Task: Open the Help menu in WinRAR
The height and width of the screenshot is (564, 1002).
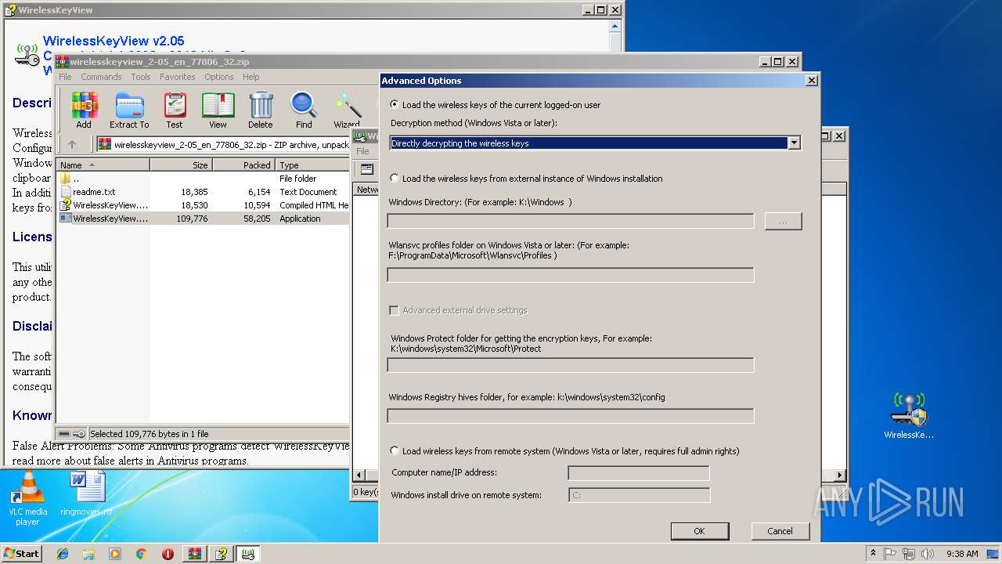Action: (250, 77)
